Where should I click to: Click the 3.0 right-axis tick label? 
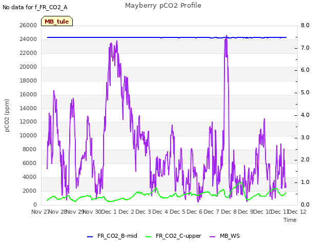[305, 138]
